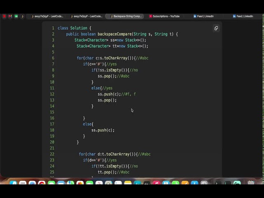This screenshot has height=198, width=264.
Task: Open Feed | LinkedIn tab beside the YouTube tab
Action: [x=203, y=16]
